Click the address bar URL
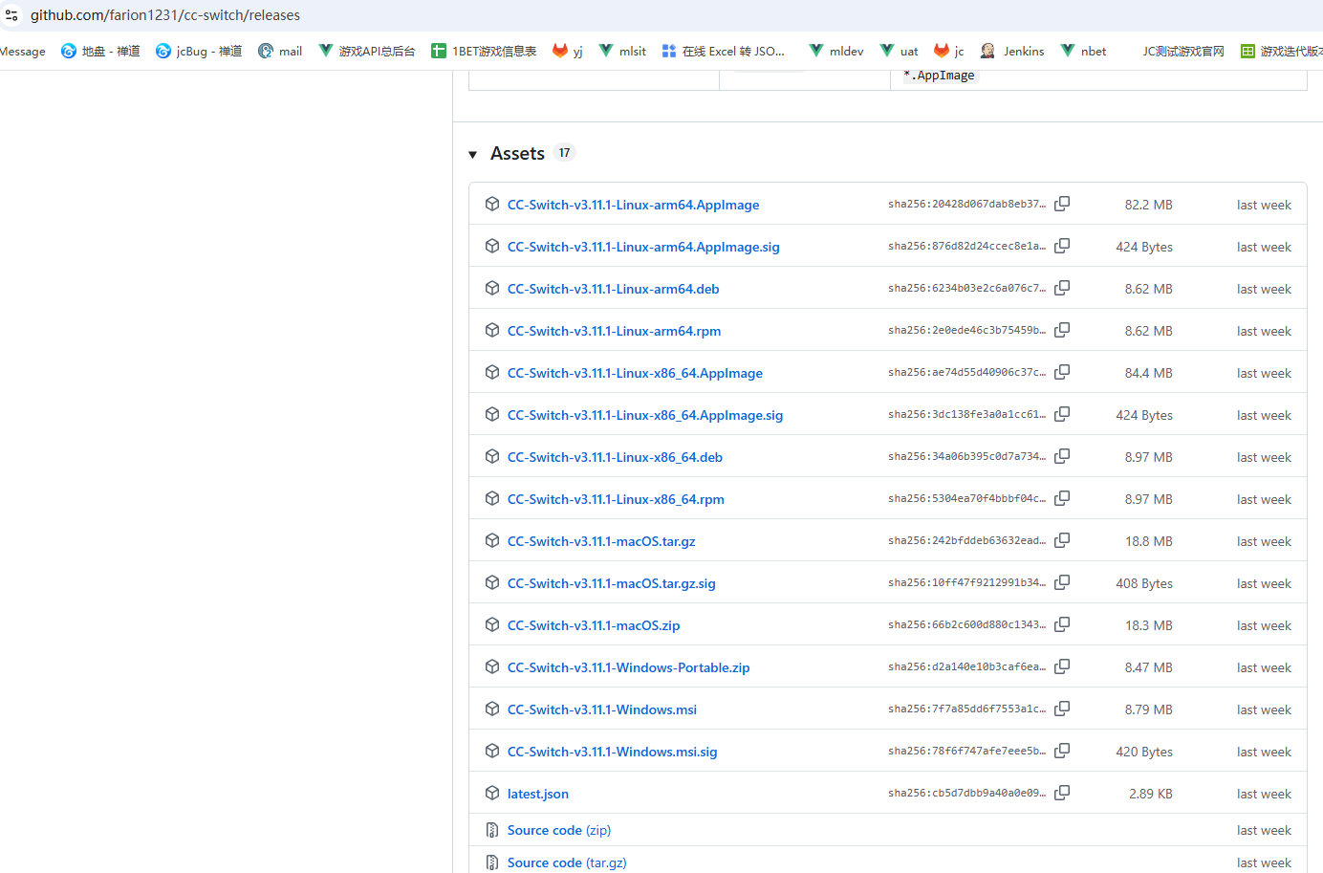Screen dimensions: 1323x873 165,15
